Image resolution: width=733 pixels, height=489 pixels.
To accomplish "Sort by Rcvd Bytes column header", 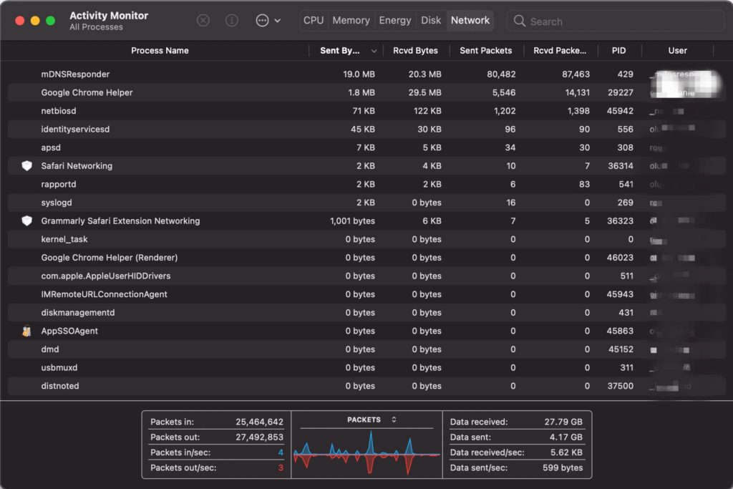I will (x=416, y=51).
